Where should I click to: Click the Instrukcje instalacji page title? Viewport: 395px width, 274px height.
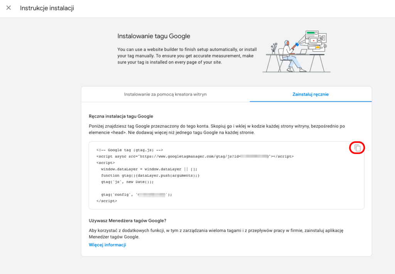click(x=47, y=8)
